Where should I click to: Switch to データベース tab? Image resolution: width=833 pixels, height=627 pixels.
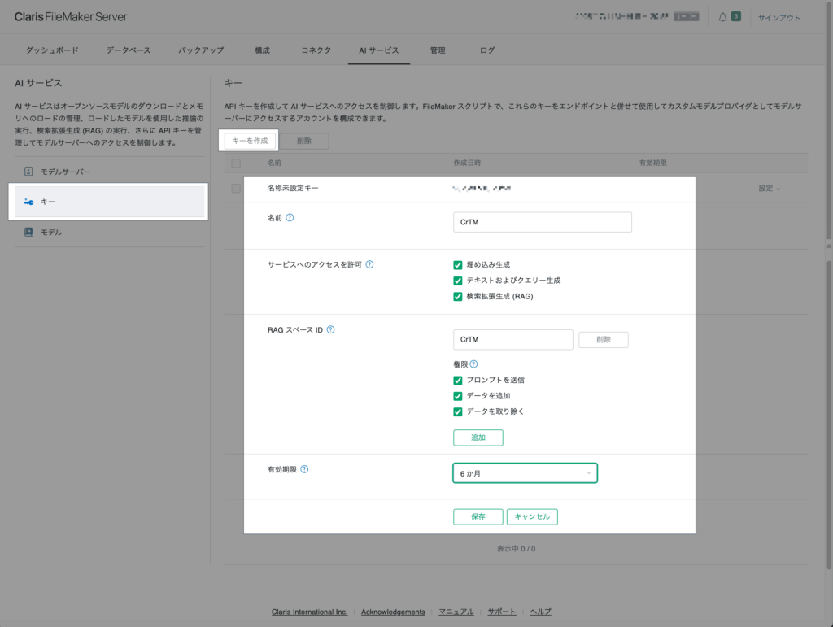[x=129, y=50]
